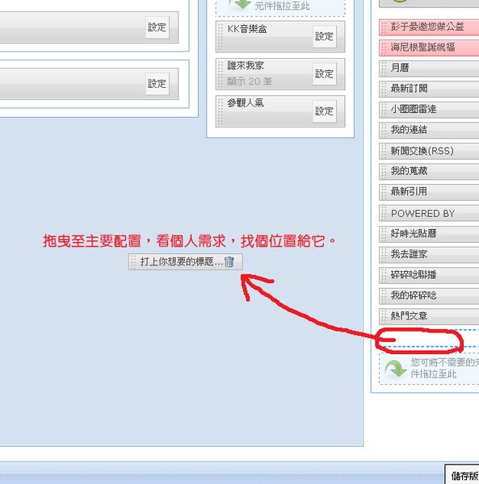Select the 好時光貼曆 widget
479x484 pixels.
(x=429, y=234)
